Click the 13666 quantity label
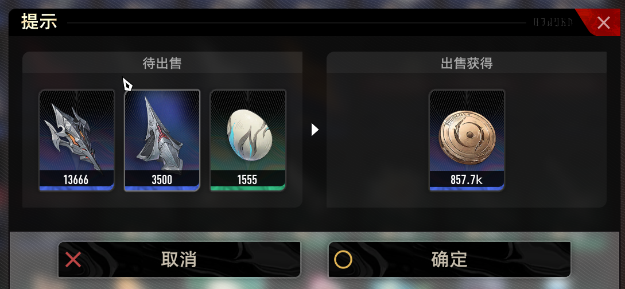The width and height of the screenshot is (625, 289). pyautogui.click(x=76, y=180)
